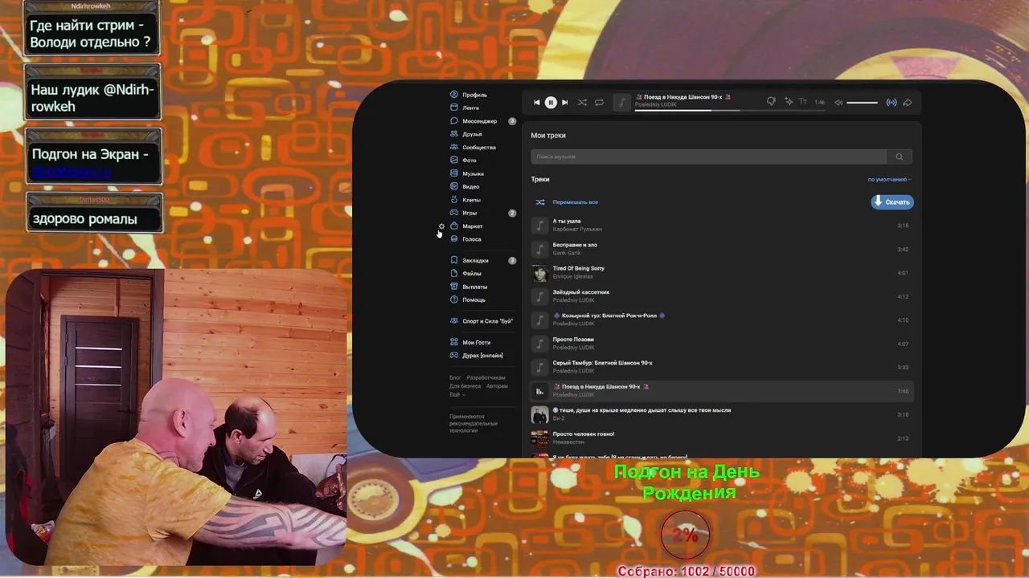This screenshot has height=578, width=1029.
Task: Click the Помощь question-mark icon
Action: (x=454, y=299)
